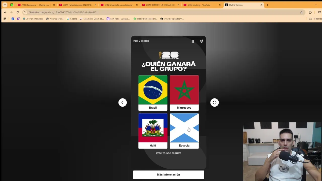This screenshot has width=322, height=181.
Task: Open the Google bookmark
Action: [x=72, y=19]
